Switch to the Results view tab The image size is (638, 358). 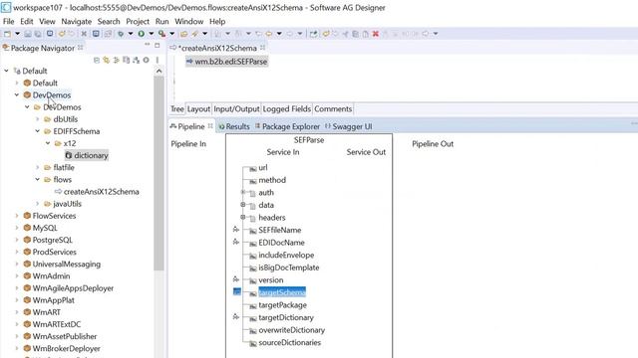click(234, 126)
